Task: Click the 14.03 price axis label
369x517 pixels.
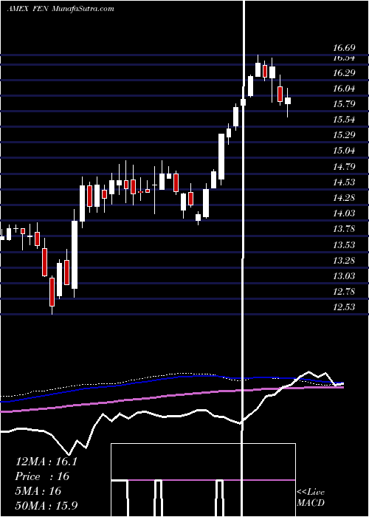Action: point(344,213)
